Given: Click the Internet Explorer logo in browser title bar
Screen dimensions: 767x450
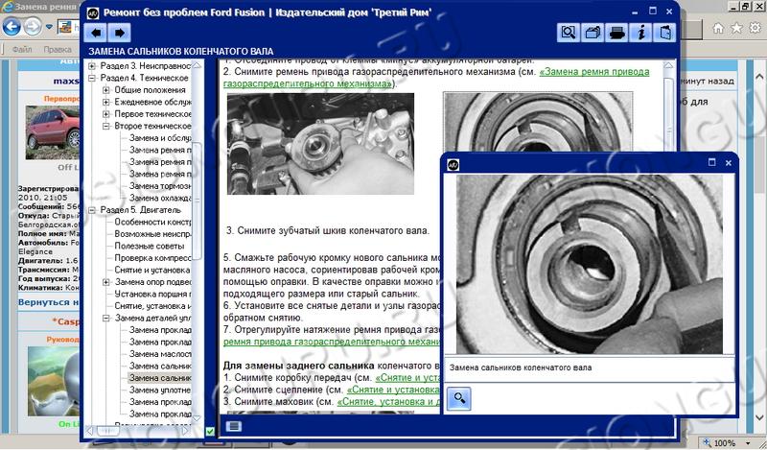Looking at the screenshot, I should pyautogui.click(x=8, y=7).
